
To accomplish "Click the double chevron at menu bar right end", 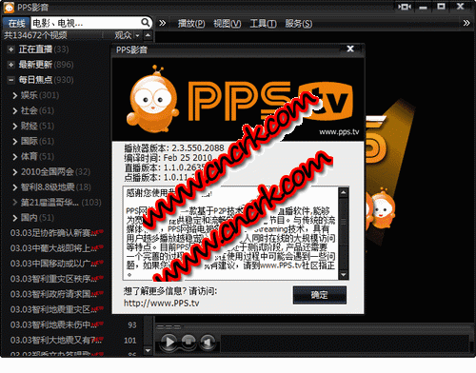I will tap(466, 23).
